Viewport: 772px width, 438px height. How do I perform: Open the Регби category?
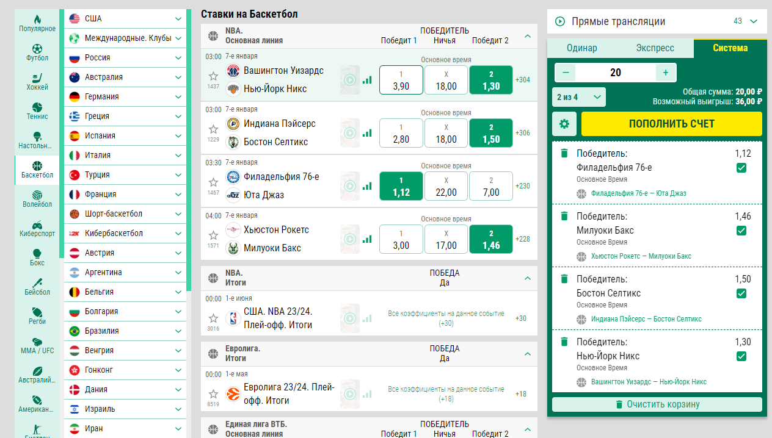pos(37,316)
